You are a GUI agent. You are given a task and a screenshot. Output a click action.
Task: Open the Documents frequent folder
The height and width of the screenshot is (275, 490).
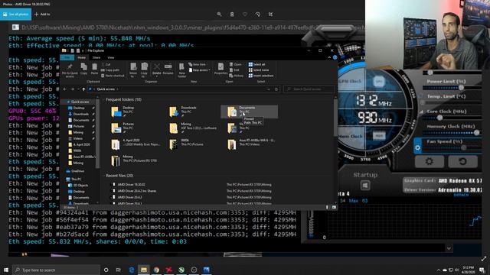pyautogui.click(x=249, y=112)
